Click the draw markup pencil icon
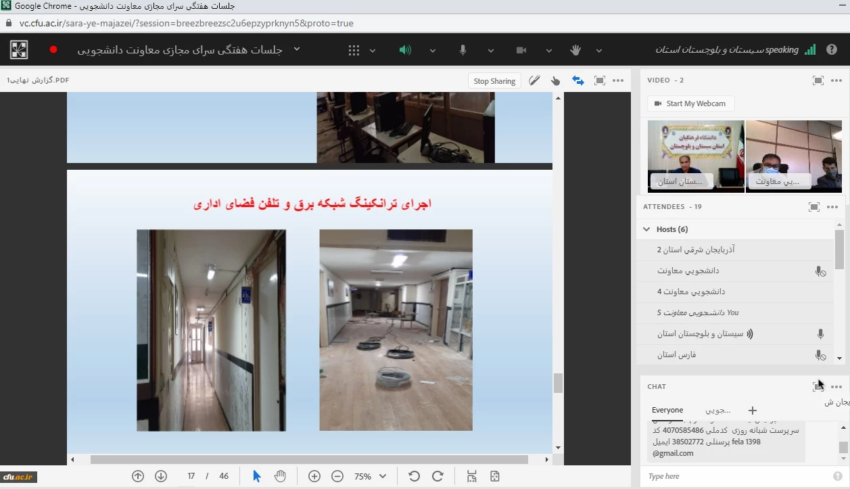Image resolution: width=850 pixels, height=489 pixels. [534, 80]
